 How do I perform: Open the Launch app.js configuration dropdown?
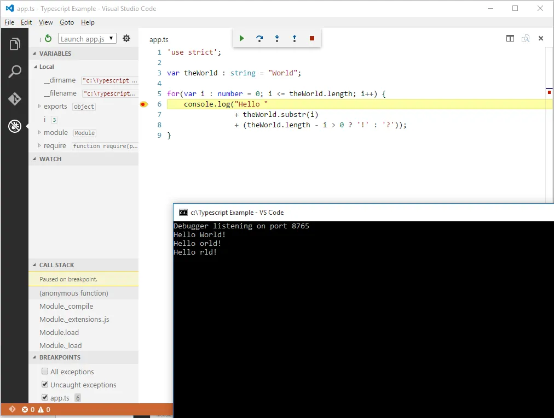pos(87,39)
